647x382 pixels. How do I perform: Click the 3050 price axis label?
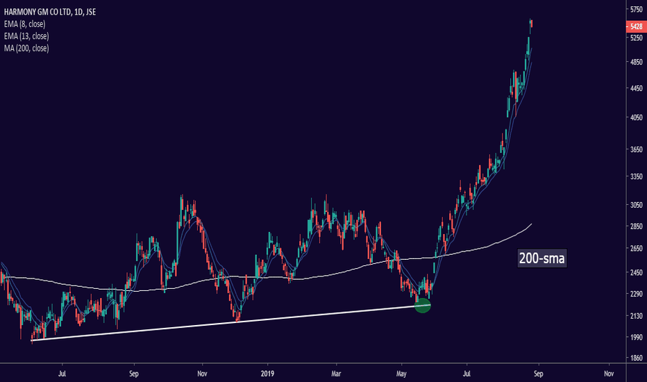tap(637, 205)
